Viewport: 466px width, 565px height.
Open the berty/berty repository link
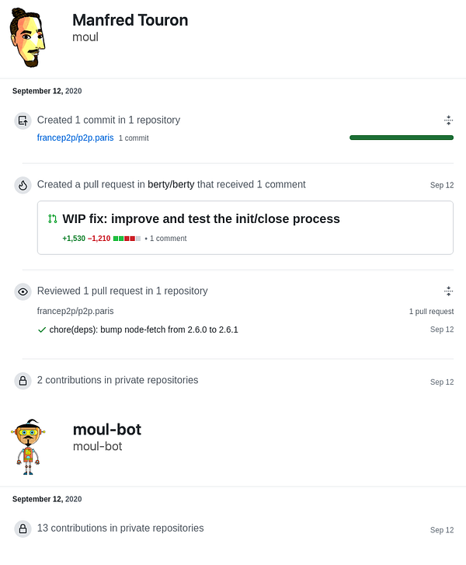tap(171, 184)
